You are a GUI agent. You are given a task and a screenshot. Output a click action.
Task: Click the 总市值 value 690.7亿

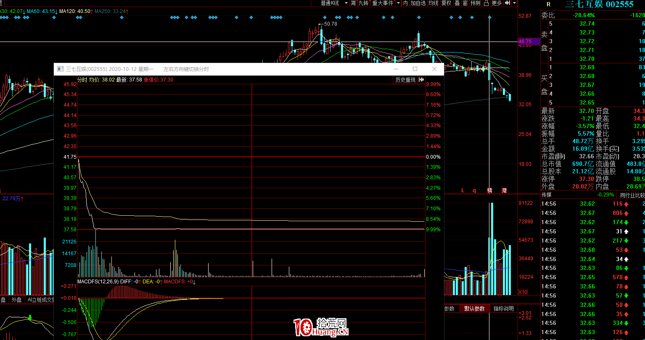click(x=583, y=164)
